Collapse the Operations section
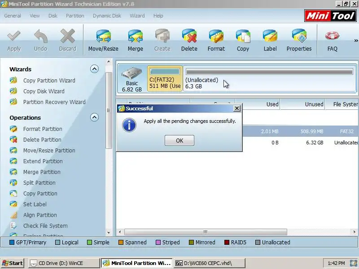The image size is (359, 269). click(94, 117)
